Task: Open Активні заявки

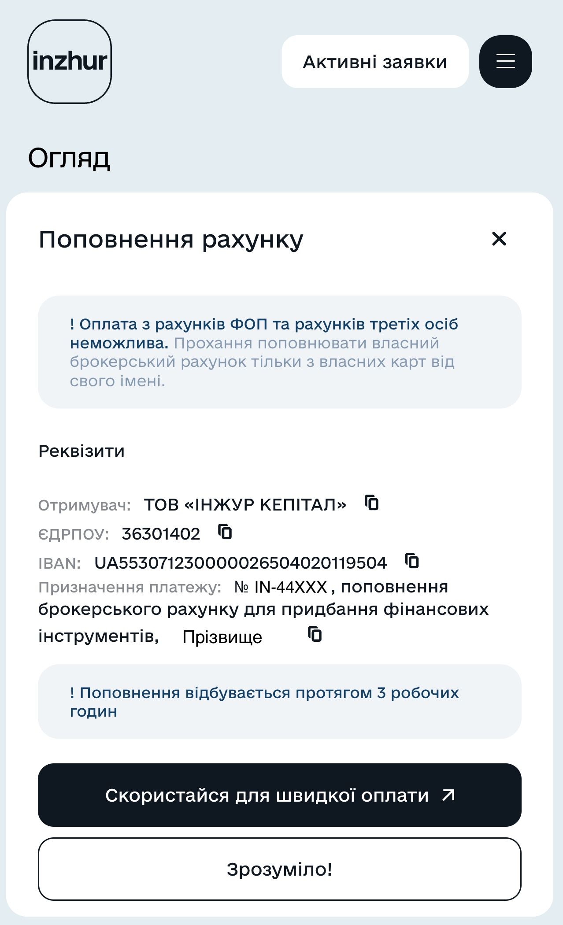Action: (x=374, y=61)
